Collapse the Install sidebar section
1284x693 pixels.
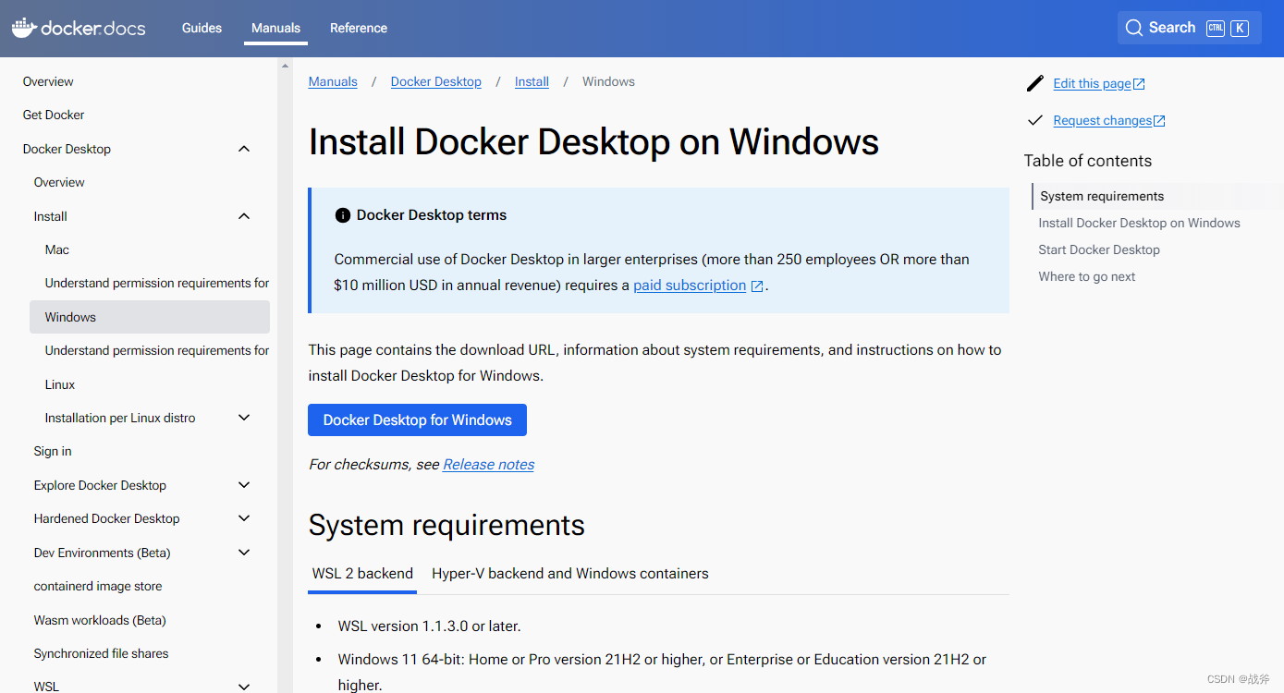[x=244, y=216]
